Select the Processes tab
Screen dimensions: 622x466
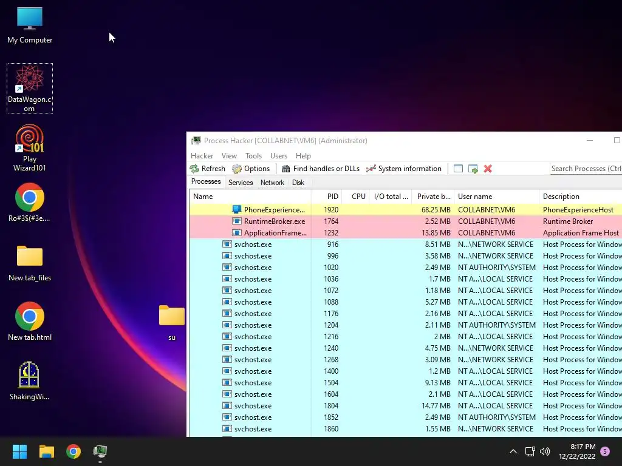(206, 181)
